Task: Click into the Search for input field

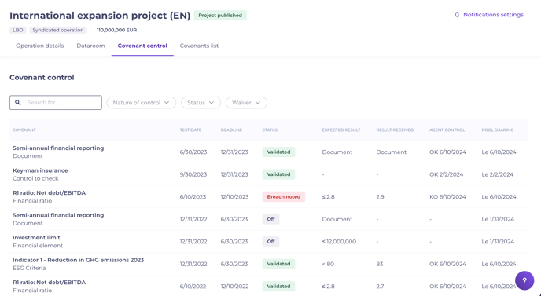Action: 56,103
